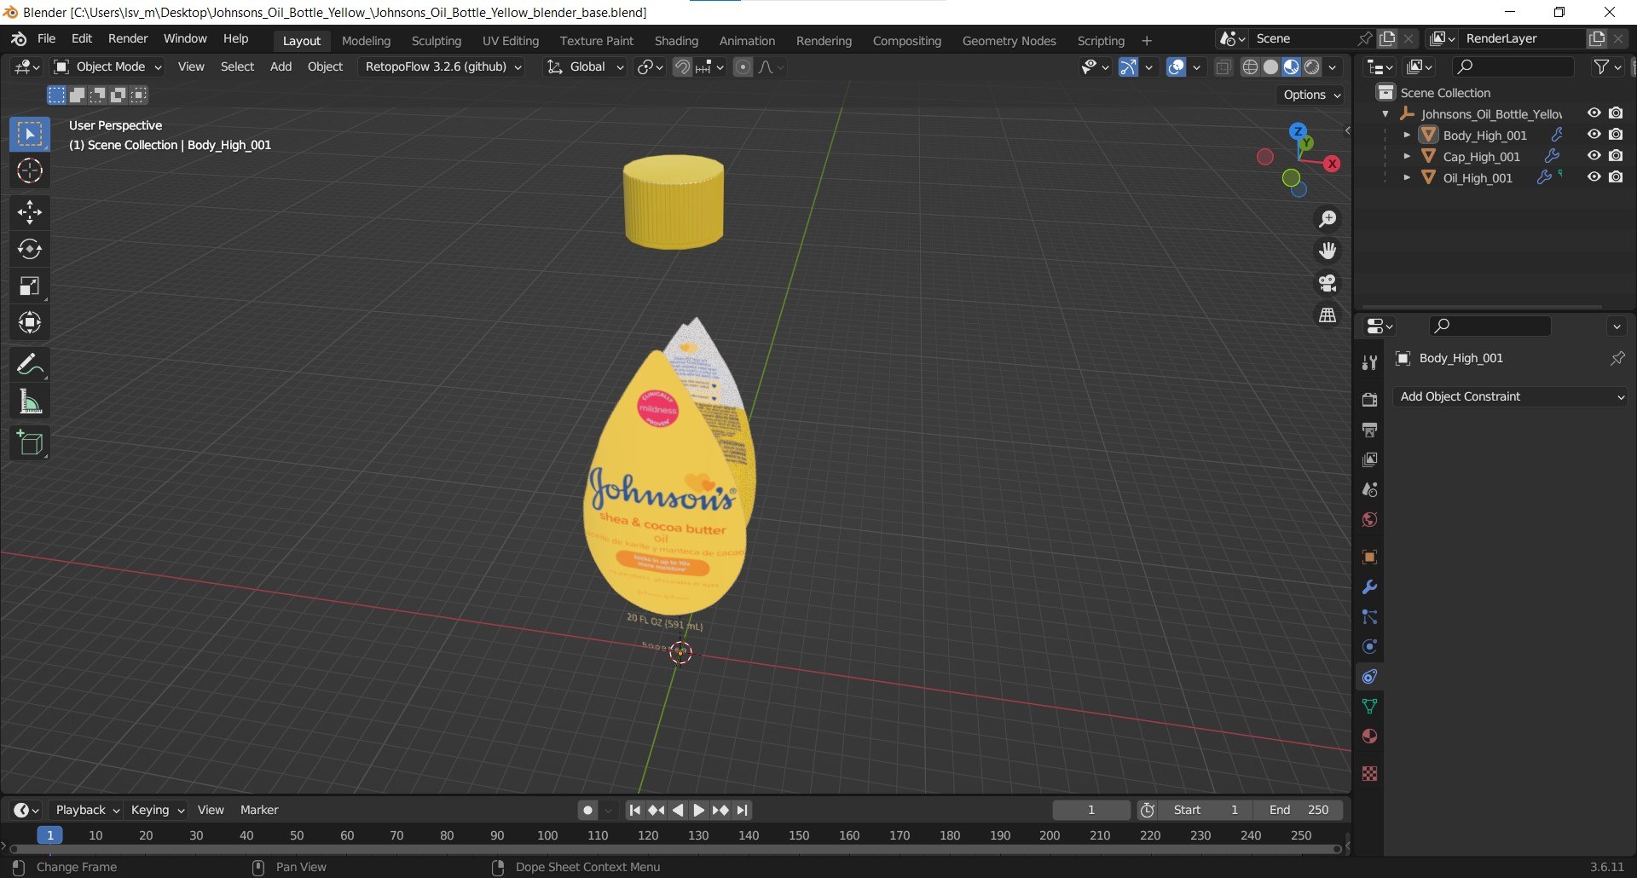Jump to the last frame
Screen dimensions: 1637x878
tap(743, 810)
